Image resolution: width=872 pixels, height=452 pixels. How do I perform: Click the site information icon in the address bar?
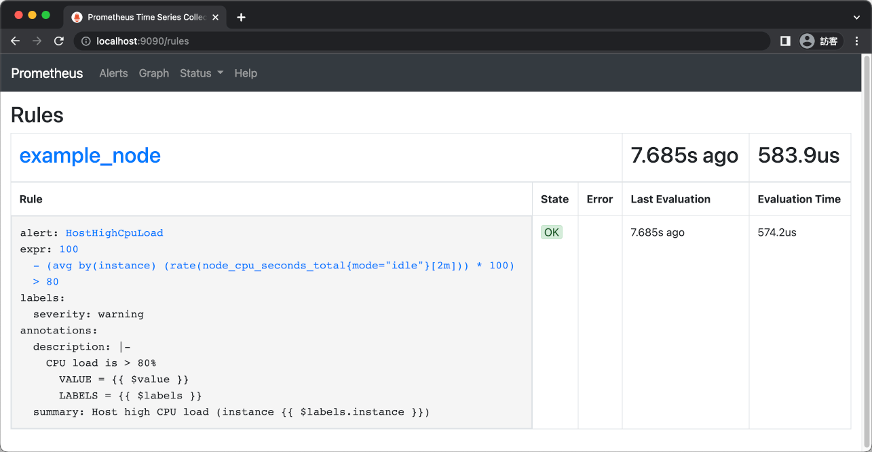pyautogui.click(x=86, y=41)
